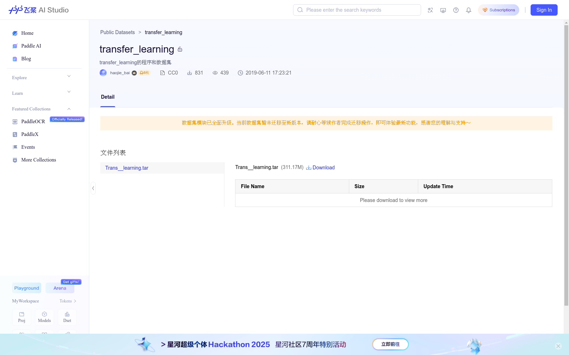569x355 pixels.
Task: Switch to the Detail tab
Action: [x=108, y=97]
